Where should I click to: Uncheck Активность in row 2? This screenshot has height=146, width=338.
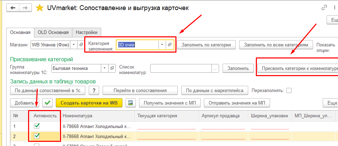37,136
